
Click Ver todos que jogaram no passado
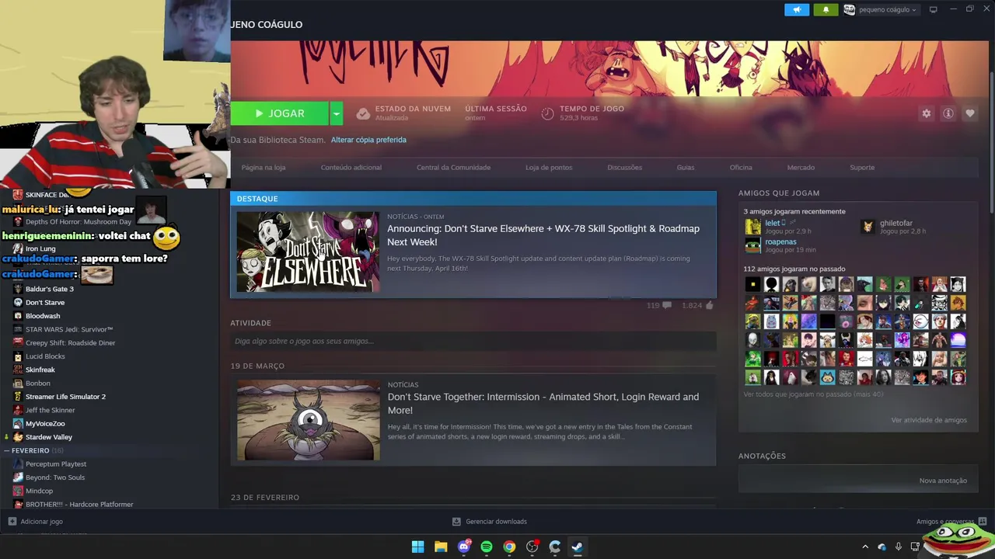point(813,394)
